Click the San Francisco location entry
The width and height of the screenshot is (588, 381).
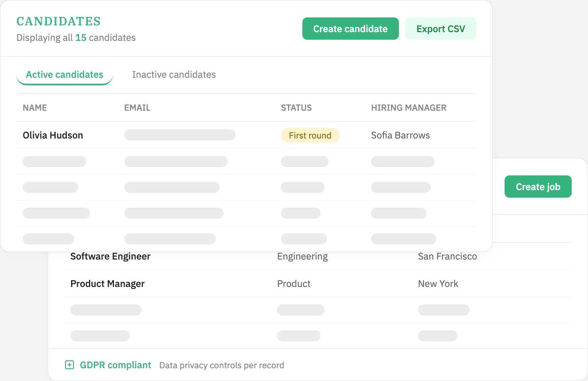pyautogui.click(x=447, y=256)
